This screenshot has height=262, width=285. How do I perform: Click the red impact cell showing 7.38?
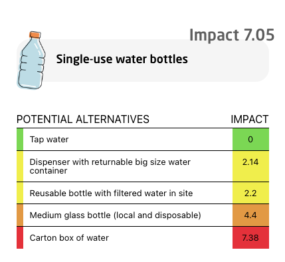tap(250, 237)
